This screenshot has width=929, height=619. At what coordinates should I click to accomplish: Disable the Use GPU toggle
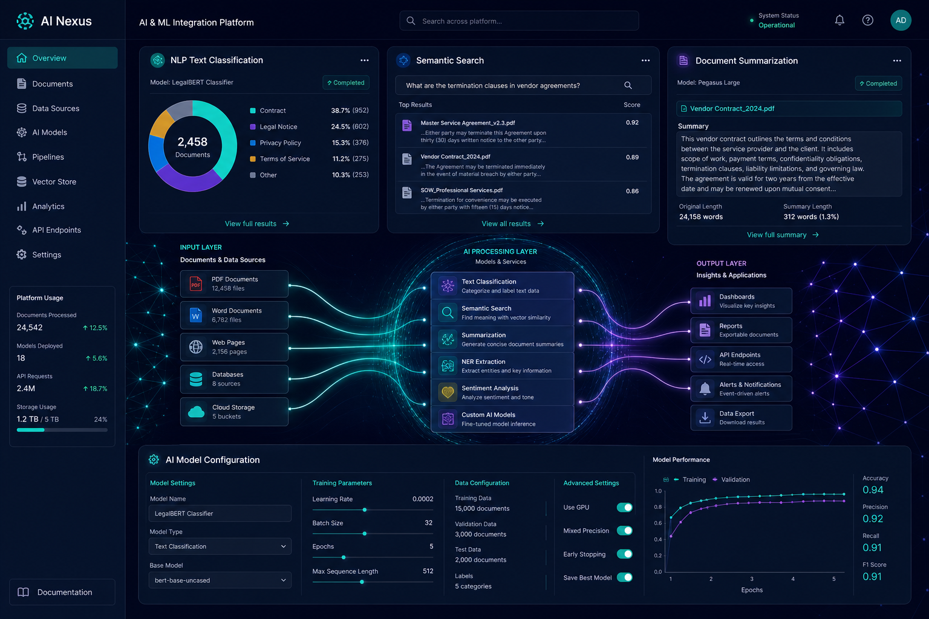[625, 507]
